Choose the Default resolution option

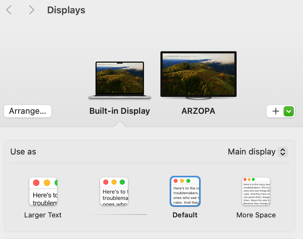click(185, 191)
